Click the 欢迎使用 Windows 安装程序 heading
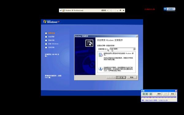Screen dimensions: 184x115 point(110,40)
